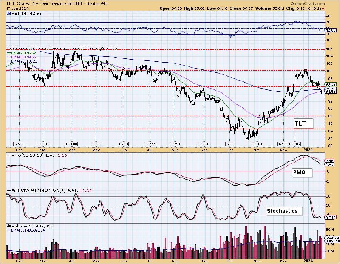The width and height of the screenshot is (340, 264).
Task: Click the TLT ticker symbol in header
Action: (x=11, y=3)
